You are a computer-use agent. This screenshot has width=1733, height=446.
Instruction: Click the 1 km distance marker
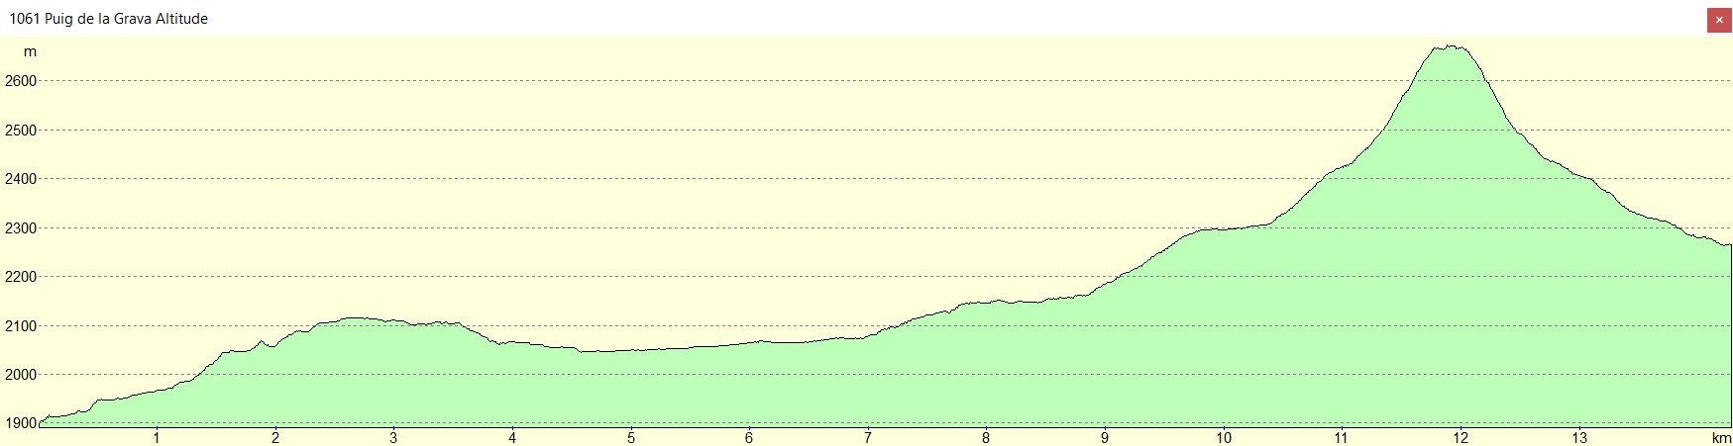pyautogui.click(x=157, y=438)
